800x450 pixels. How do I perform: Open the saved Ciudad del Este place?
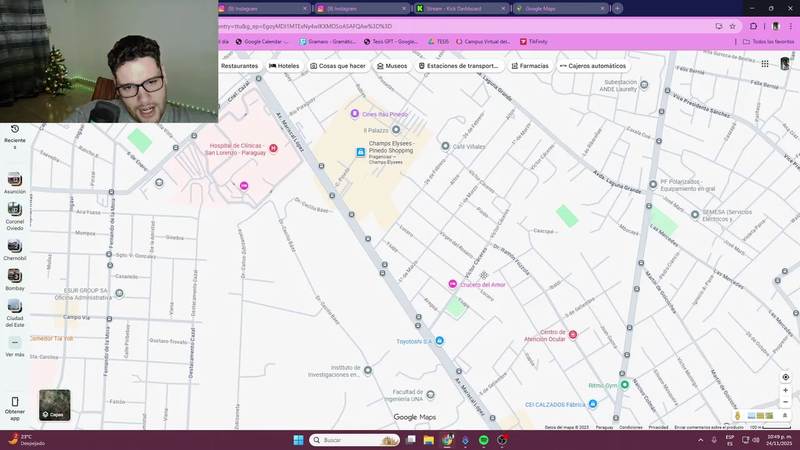(15, 313)
